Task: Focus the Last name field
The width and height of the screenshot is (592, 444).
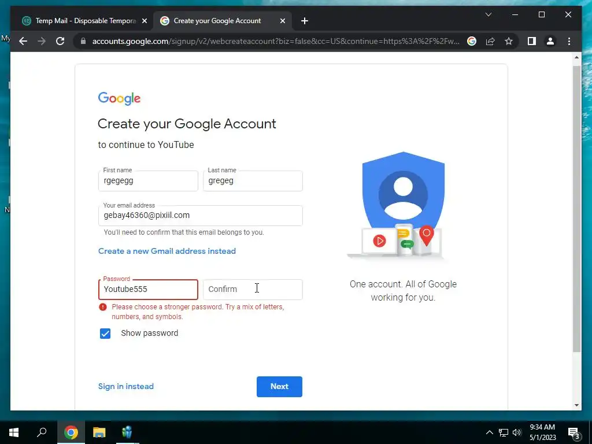Action: point(253,181)
